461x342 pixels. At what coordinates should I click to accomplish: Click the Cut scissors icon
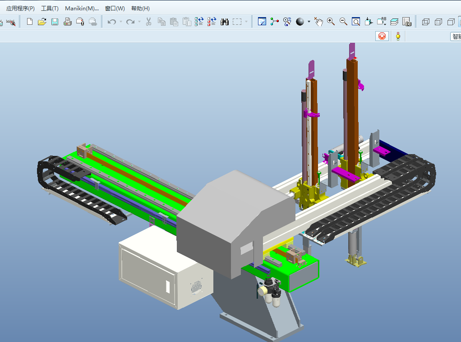coord(148,22)
